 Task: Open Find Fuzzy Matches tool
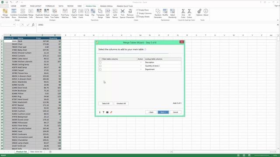point(65,14)
